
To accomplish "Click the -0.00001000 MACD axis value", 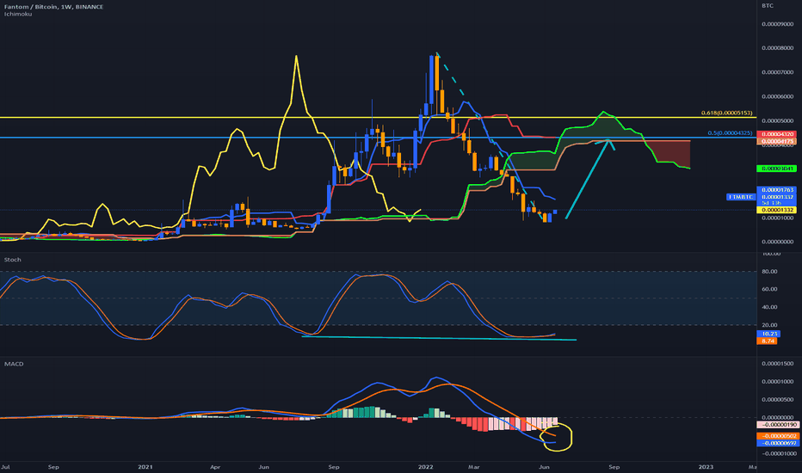I will point(779,453).
